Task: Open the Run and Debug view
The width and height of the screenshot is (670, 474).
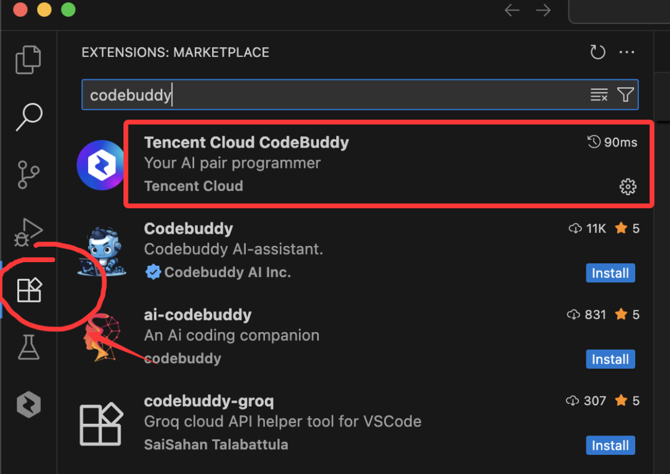Action: coord(28,232)
